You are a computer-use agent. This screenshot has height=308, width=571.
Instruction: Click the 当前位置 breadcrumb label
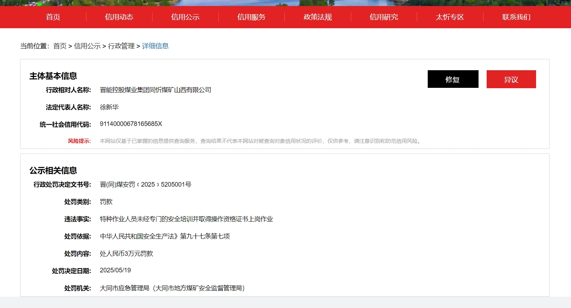[x=35, y=46]
